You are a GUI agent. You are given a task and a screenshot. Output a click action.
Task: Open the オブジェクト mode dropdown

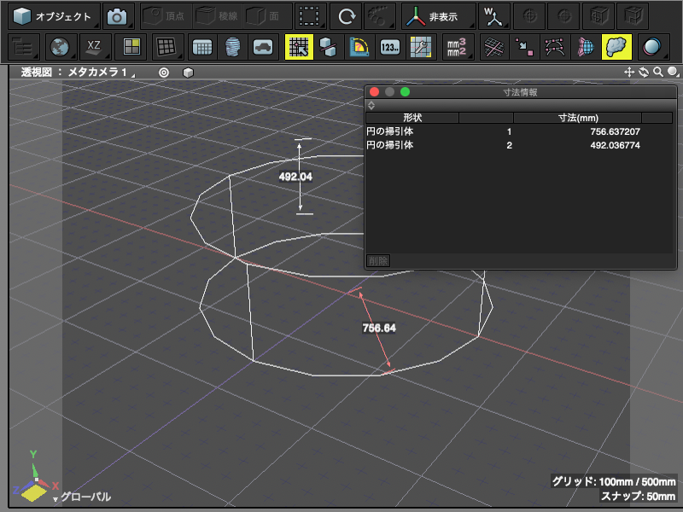[54, 16]
